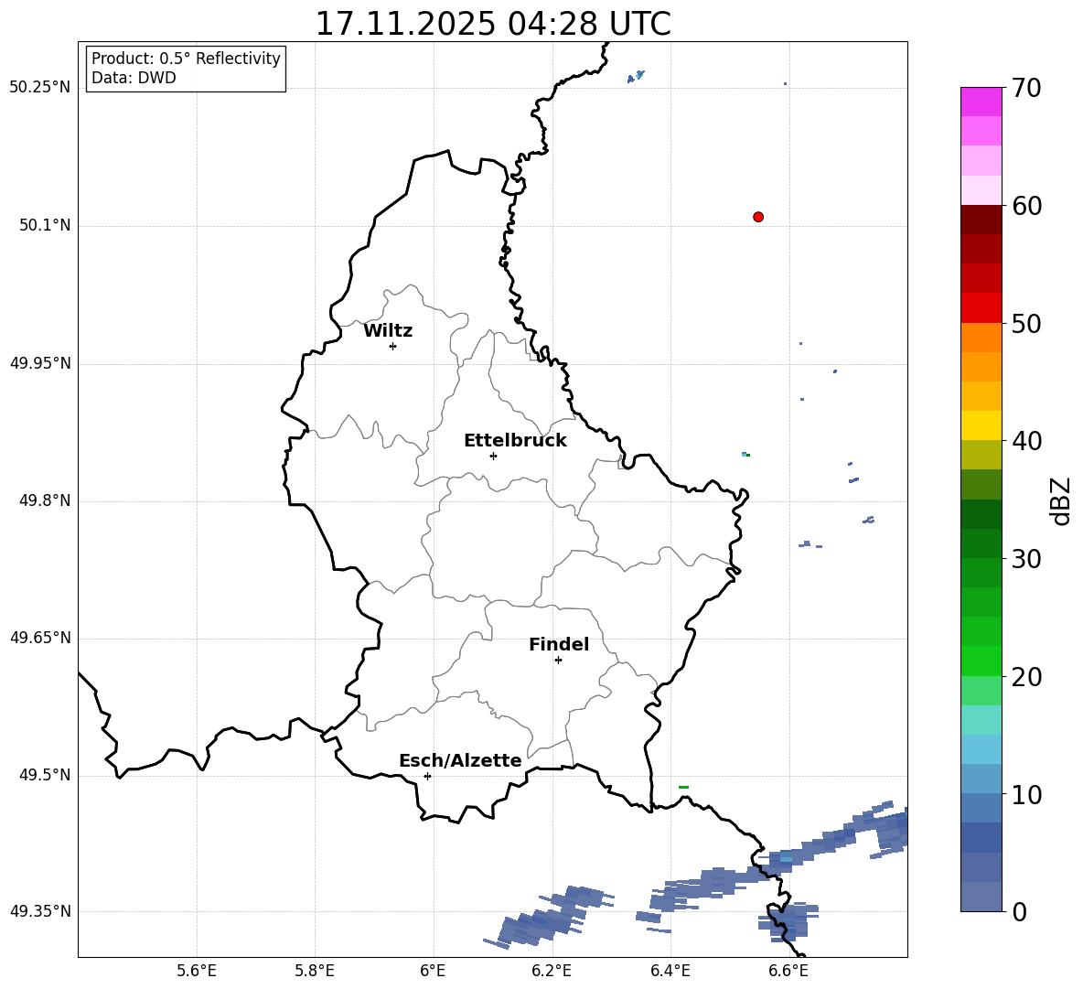The height and width of the screenshot is (989, 1083).
Task: Click the Findel cross marker
Action: pos(558,661)
